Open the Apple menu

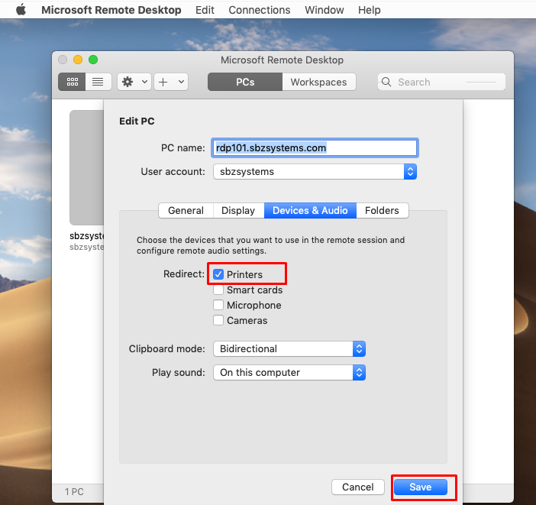21,10
